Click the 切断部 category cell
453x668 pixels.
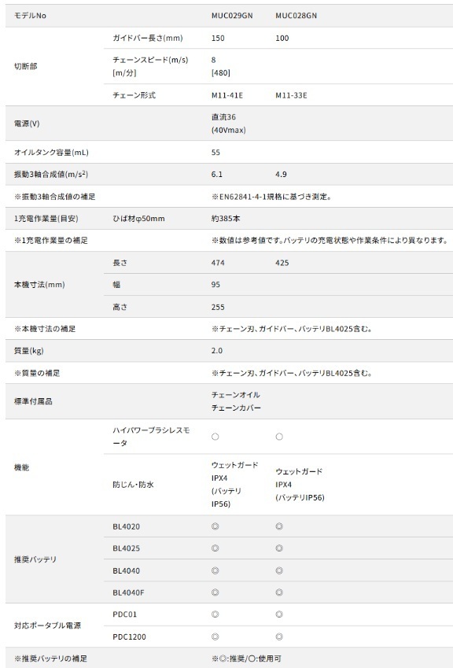point(25,66)
